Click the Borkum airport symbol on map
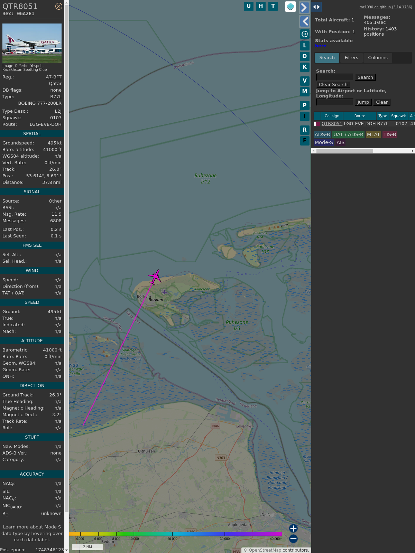 (x=165, y=292)
